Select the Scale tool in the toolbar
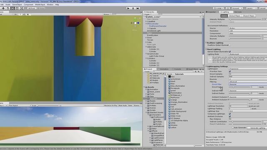This screenshot has width=267, height=150. pyautogui.click(x=13, y=8)
